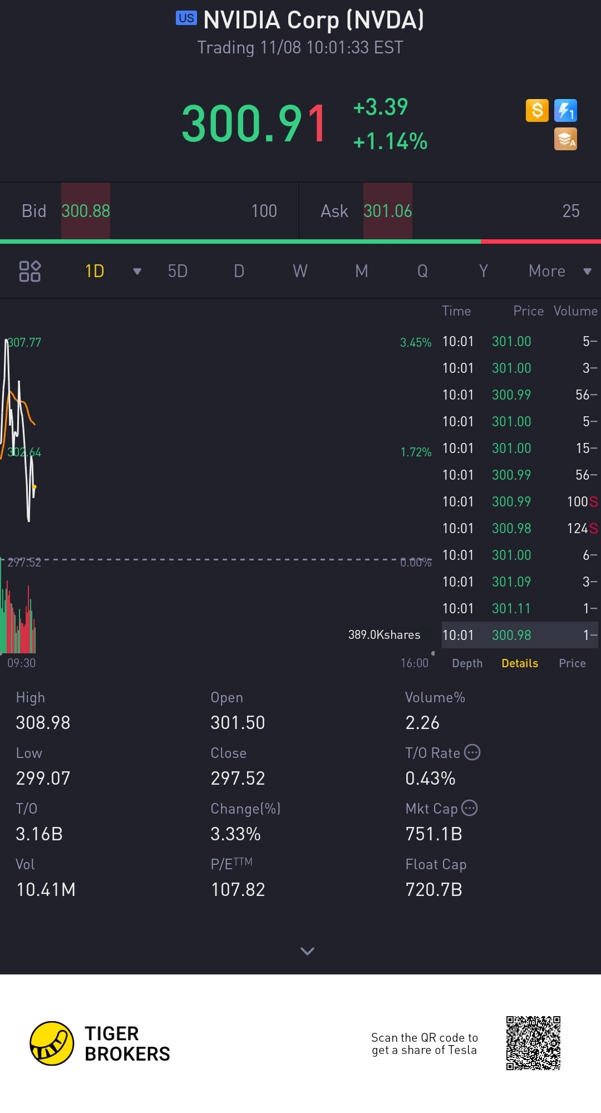The width and height of the screenshot is (601, 1113).
Task: Switch to the Q quarterly chart tab
Action: [x=422, y=271]
